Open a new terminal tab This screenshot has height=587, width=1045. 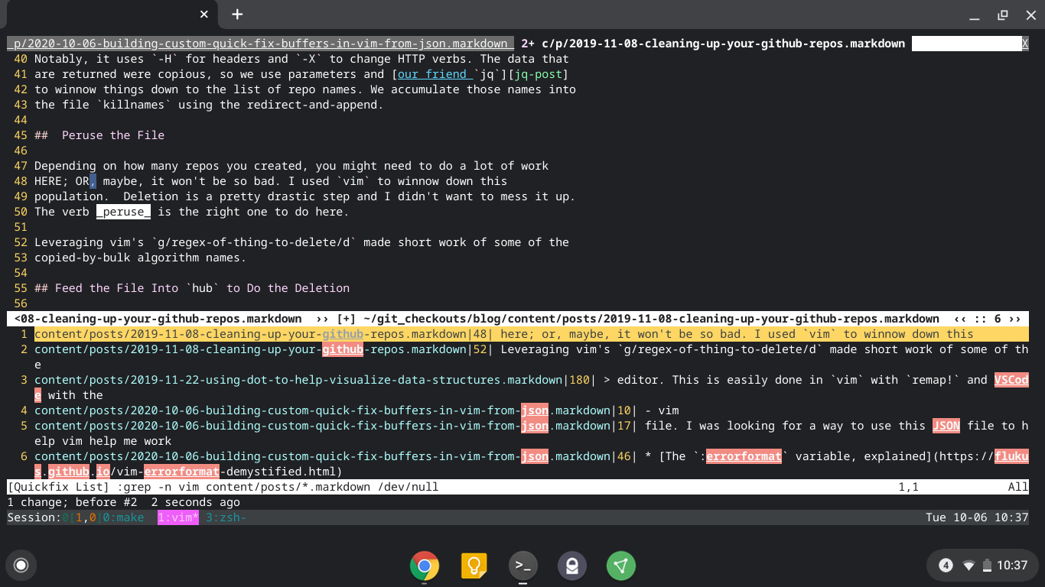[237, 15]
